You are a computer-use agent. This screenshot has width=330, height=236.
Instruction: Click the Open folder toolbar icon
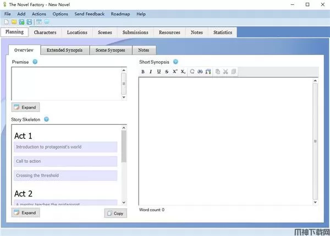click(x=14, y=22)
